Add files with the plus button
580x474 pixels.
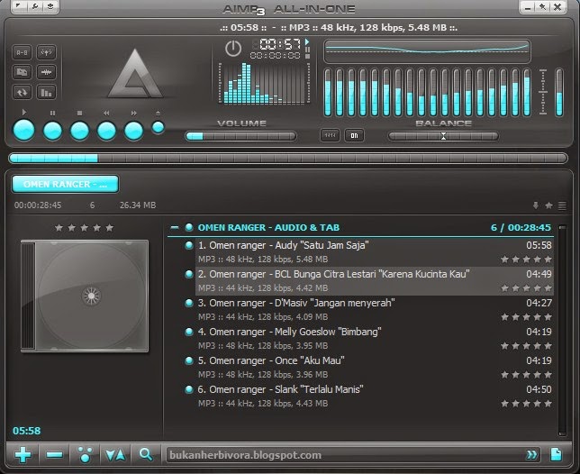coord(23,455)
